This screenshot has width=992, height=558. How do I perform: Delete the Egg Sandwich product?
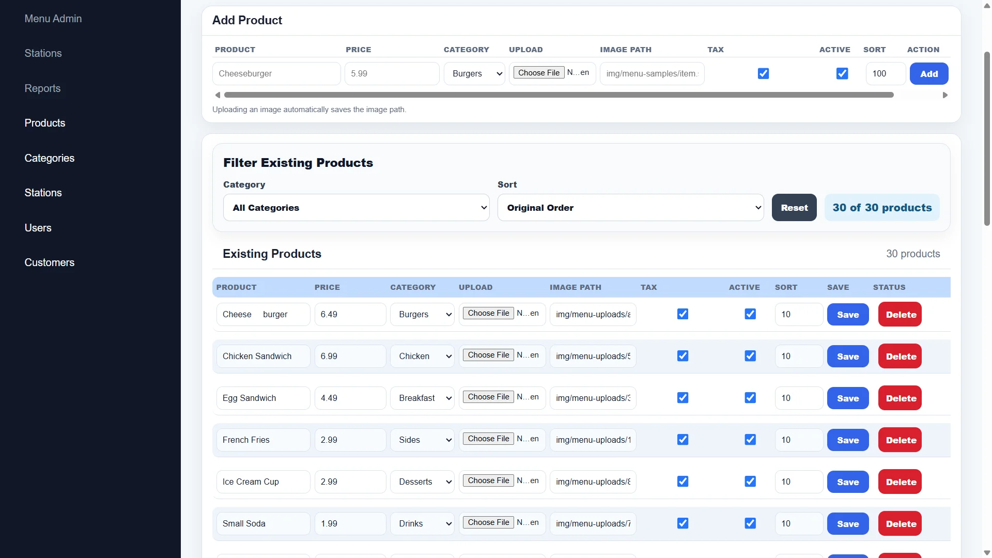click(900, 398)
